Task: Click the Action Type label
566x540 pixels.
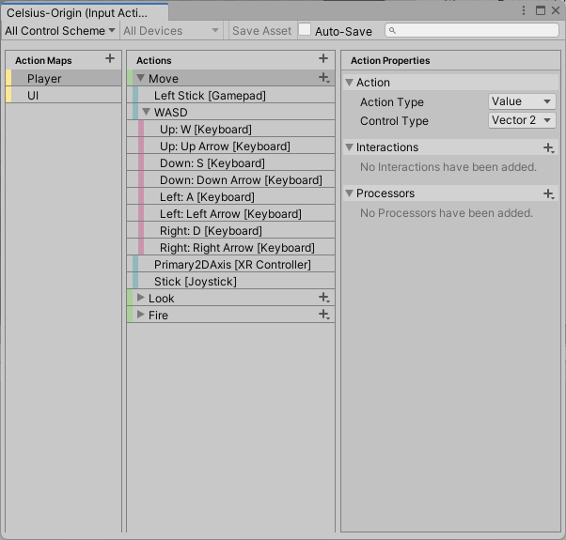Action: 392,102
